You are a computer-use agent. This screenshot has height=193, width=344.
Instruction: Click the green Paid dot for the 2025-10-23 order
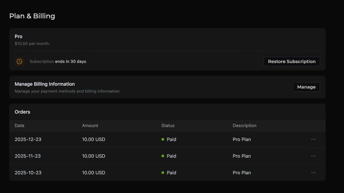(163, 172)
